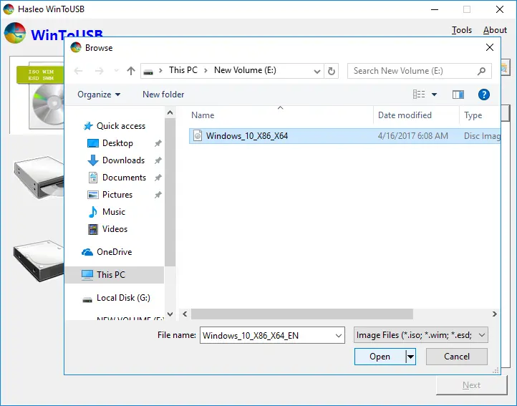517x406 pixels.
Task: Select Music in navigation pane
Action: [x=113, y=212]
